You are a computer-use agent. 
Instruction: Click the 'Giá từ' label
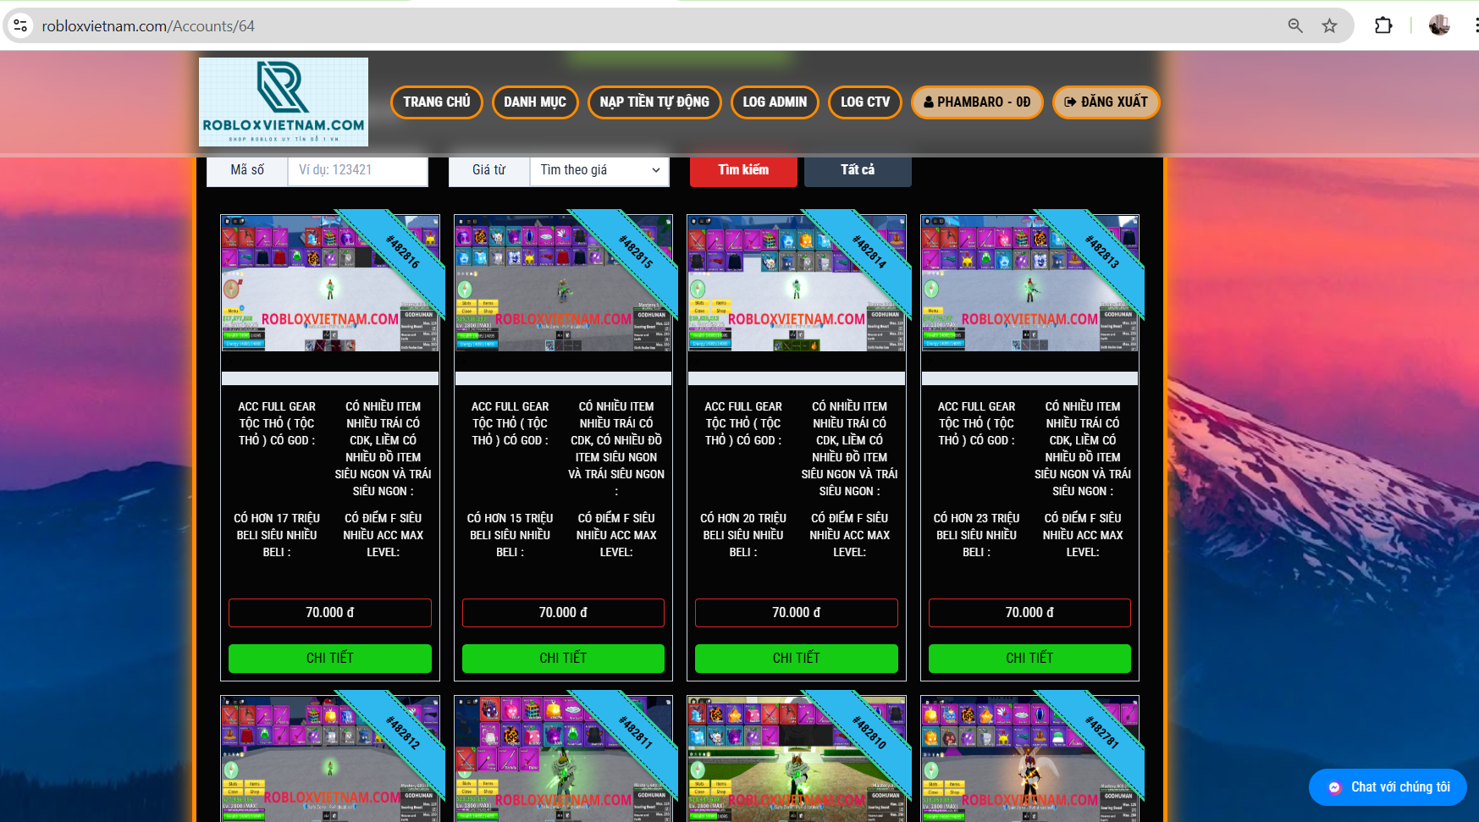pos(488,170)
